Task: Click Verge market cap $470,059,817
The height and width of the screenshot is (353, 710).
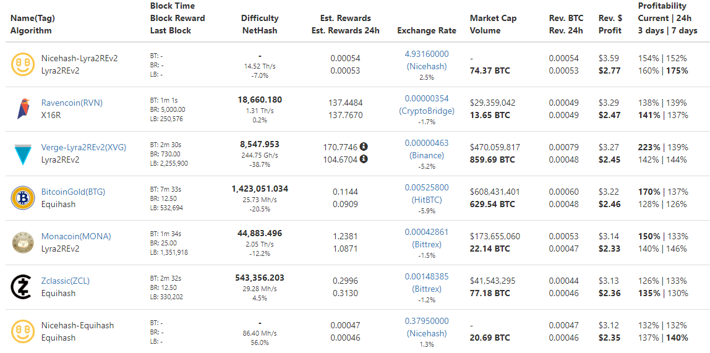Action: [495, 147]
